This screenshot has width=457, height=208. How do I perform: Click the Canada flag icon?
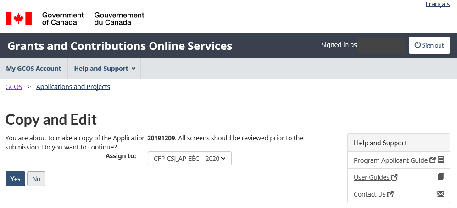coord(18,19)
